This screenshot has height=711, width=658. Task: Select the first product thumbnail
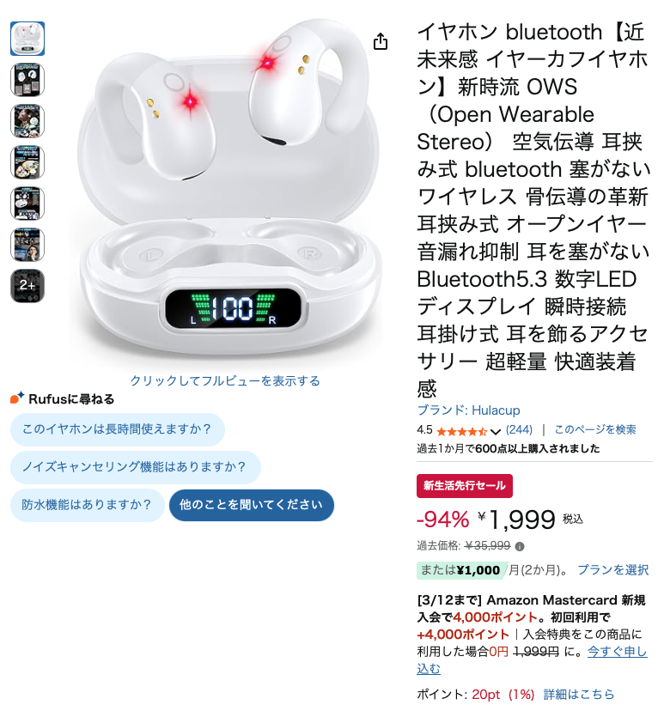coord(27,39)
